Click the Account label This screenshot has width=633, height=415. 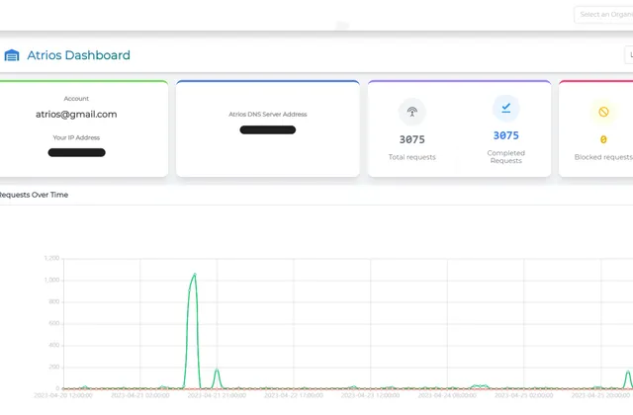[x=76, y=99]
